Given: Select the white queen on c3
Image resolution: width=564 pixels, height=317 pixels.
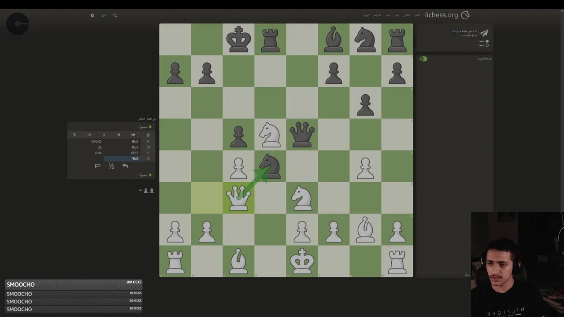Looking at the screenshot, I should [x=238, y=198].
